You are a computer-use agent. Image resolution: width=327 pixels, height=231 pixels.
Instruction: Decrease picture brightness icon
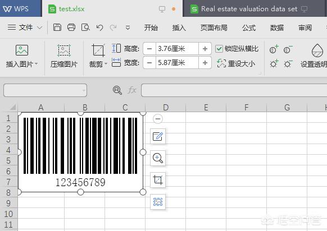pos(288,63)
